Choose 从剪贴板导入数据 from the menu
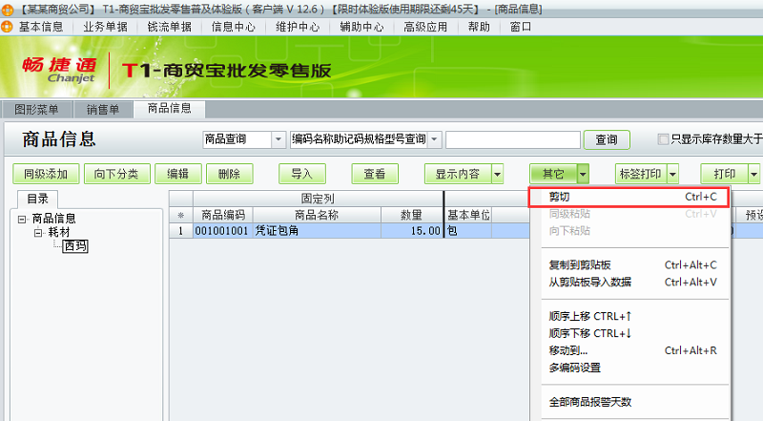The width and height of the screenshot is (763, 421). pos(632,283)
